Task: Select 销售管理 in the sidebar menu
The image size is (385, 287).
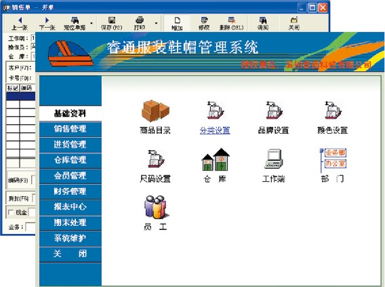Action: [x=70, y=129]
